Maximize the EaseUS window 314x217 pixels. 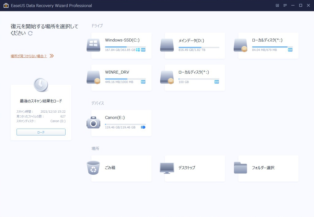[301, 6]
